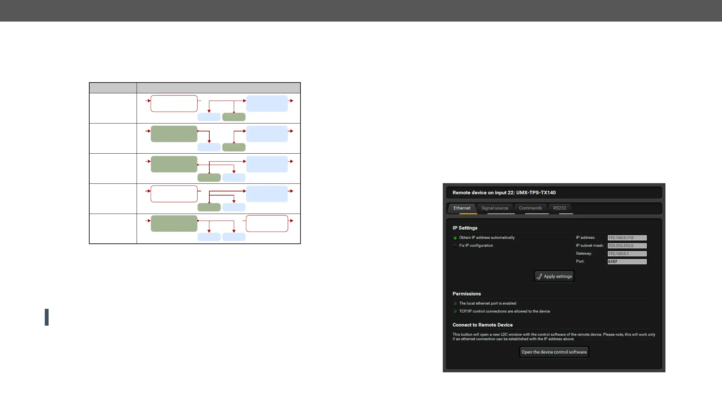722x405 pixels.
Task: Toggle local ethernet port enabled permission
Action: [x=455, y=303]
